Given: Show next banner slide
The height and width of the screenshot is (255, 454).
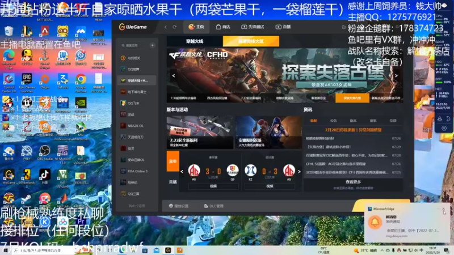Looking at the screenshot, I should (x=396, y=76).
